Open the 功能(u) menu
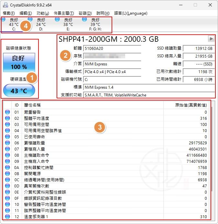 pyautogui.click(x=43, y=13)
